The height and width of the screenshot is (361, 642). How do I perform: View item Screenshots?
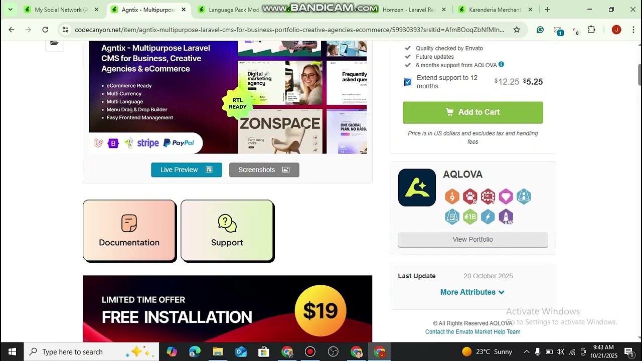(x=264, y=170)
